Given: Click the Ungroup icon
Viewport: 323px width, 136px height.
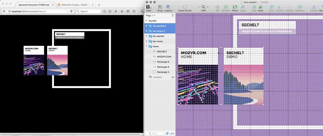Looking at the screenshot, I should 168,7.
